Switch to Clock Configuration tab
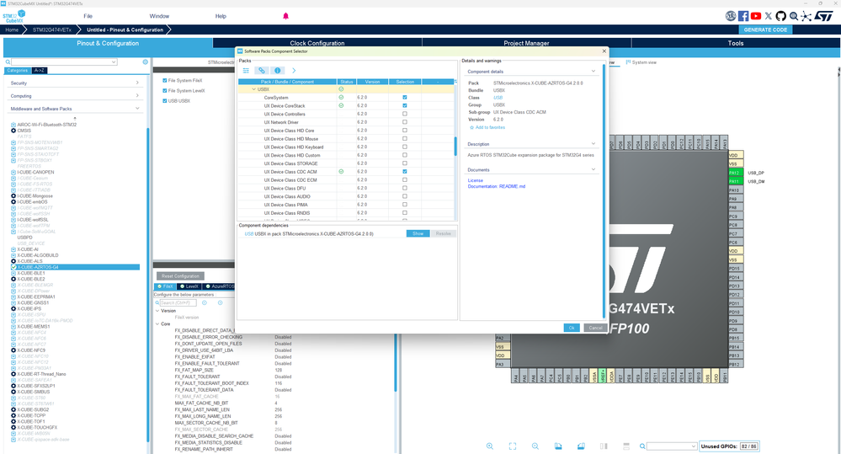The width and height of the screenshot is (841, 454). [x=317, y=43]
